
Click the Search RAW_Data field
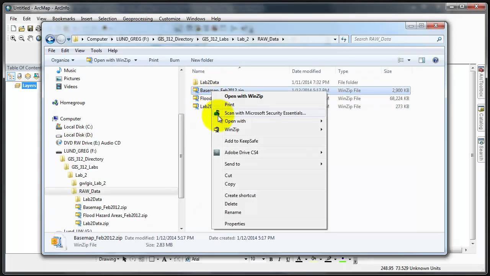(x=397, y=39)
